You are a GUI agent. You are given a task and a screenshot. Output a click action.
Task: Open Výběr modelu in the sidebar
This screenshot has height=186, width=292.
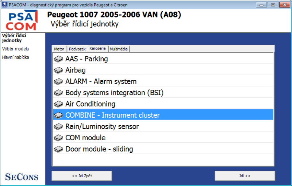click(x=15, y=49)
